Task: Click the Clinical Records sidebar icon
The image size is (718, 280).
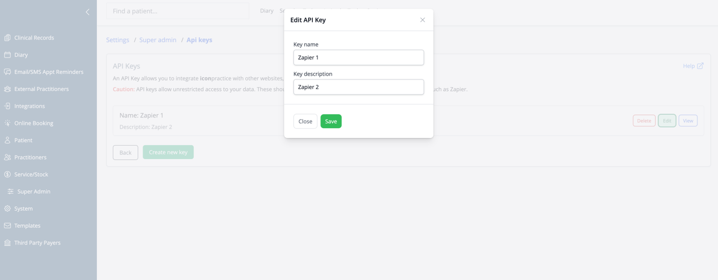Action: (7, 37)
